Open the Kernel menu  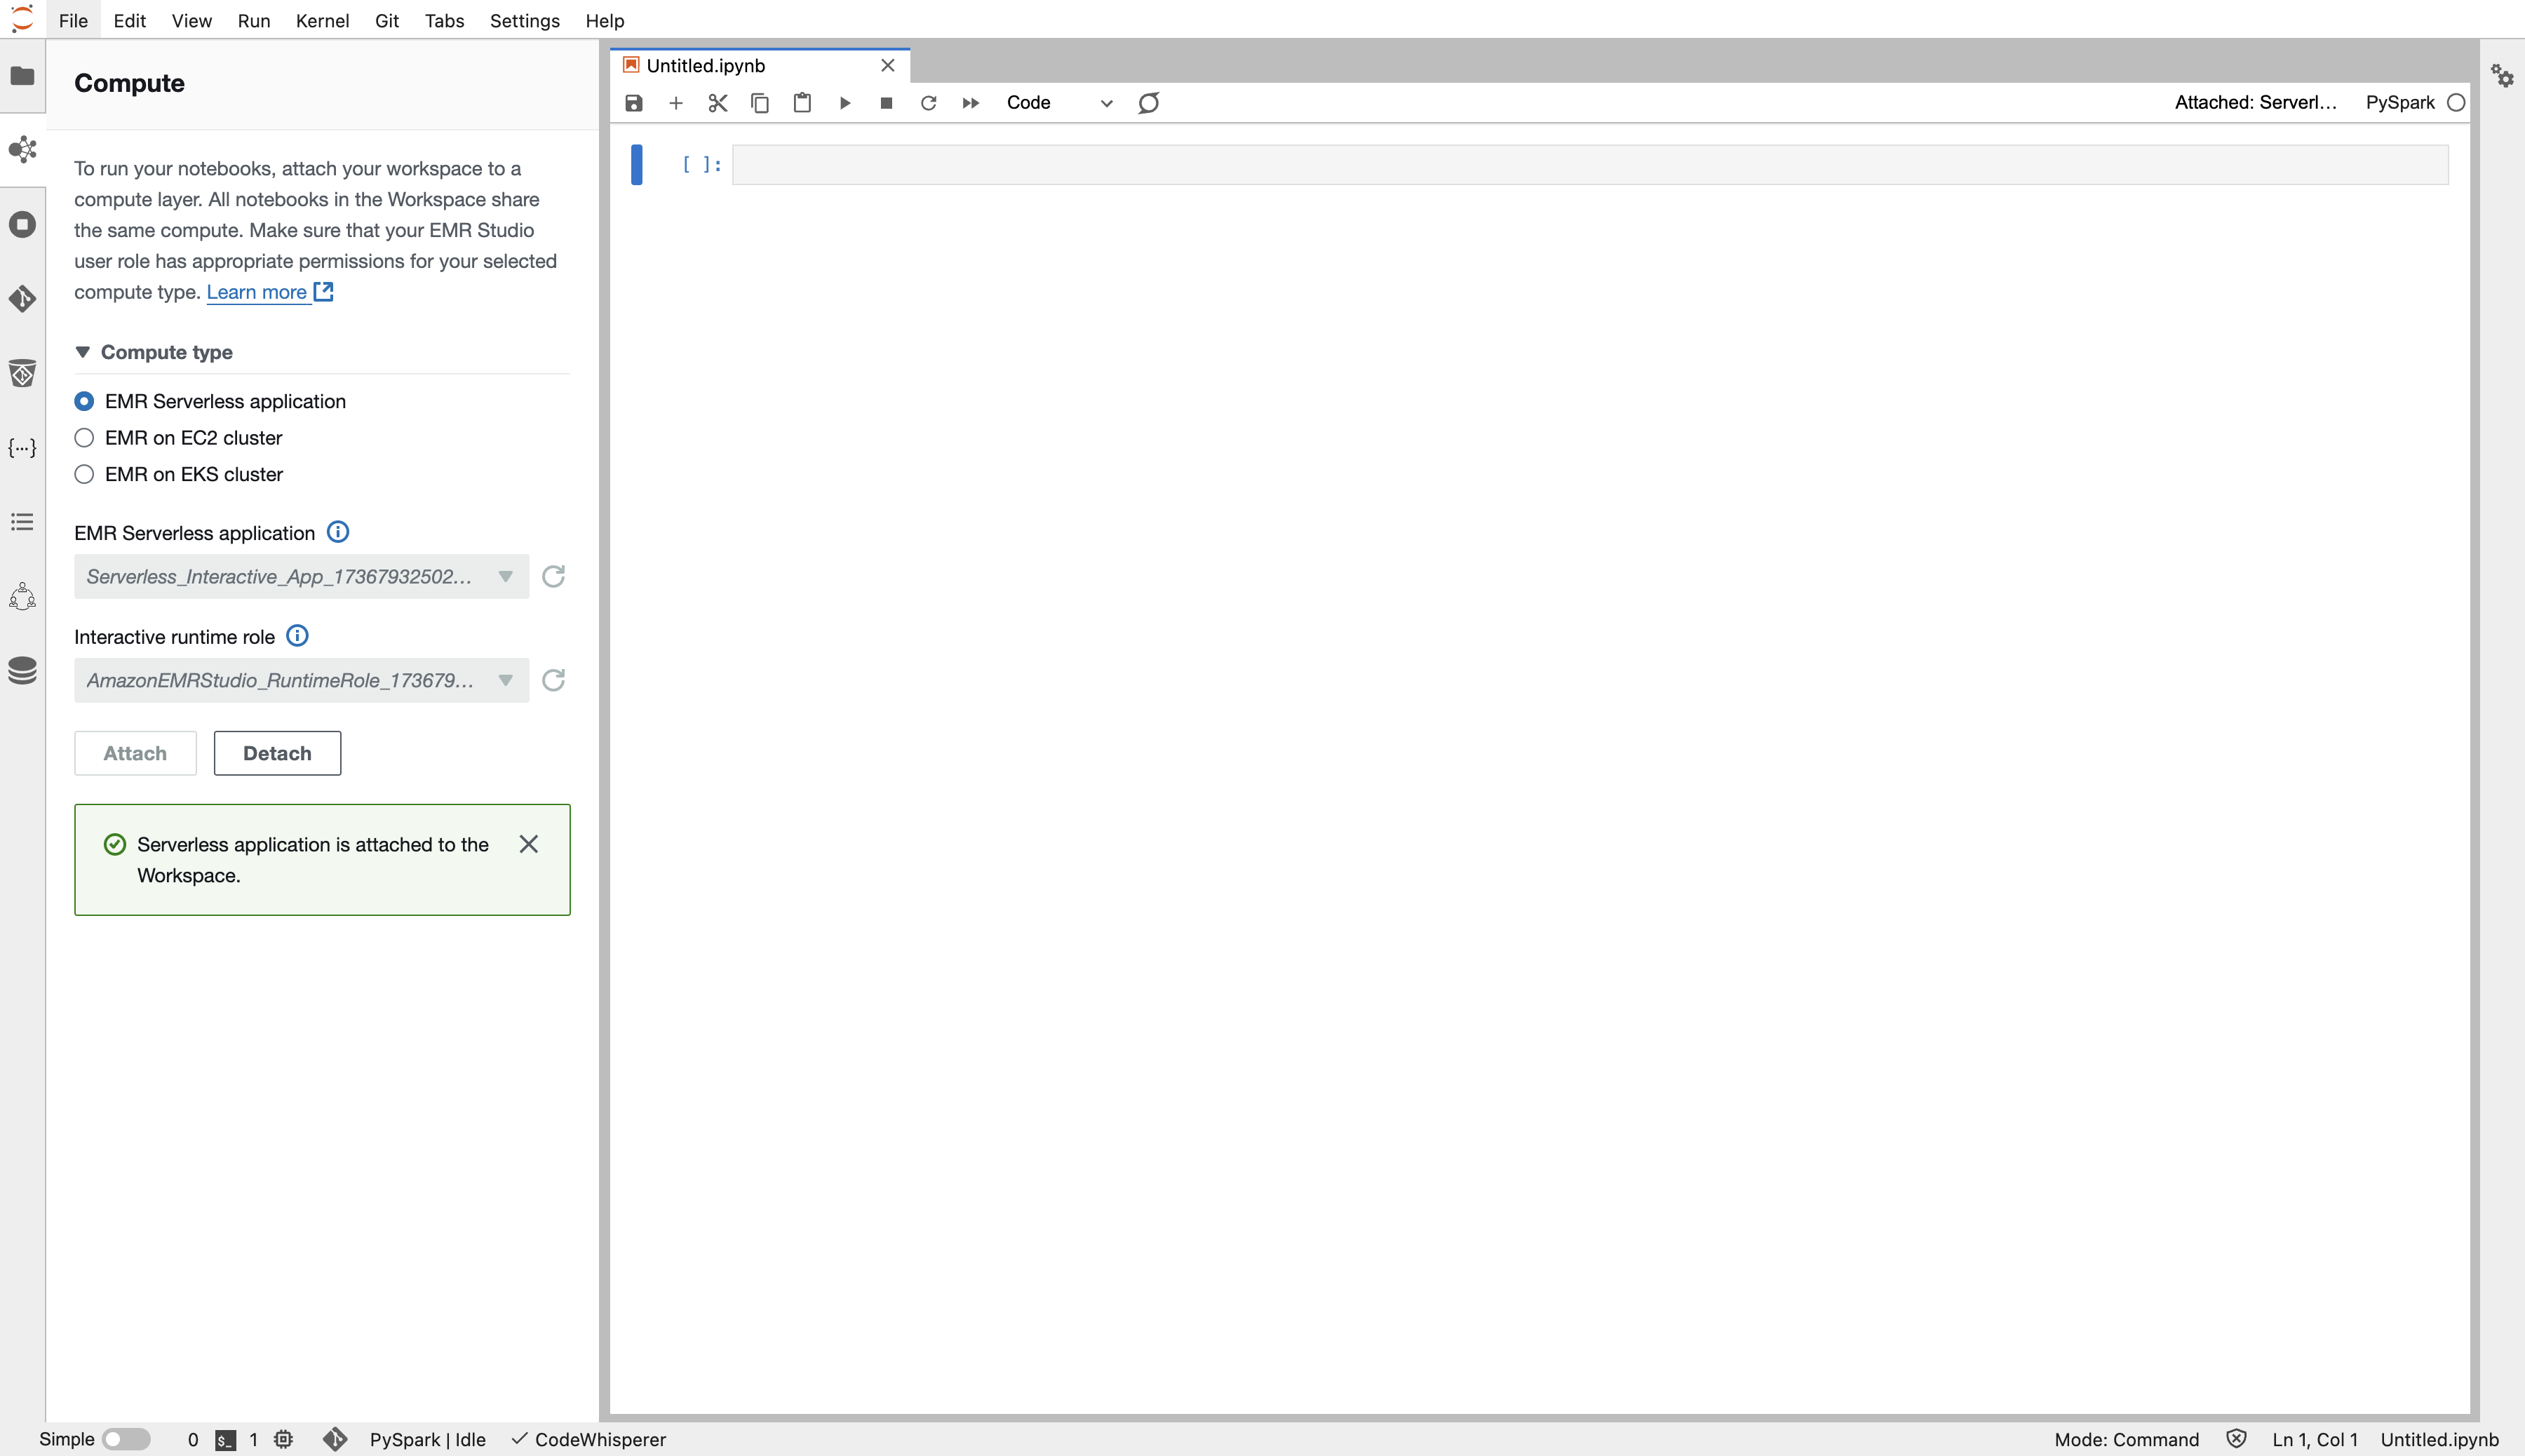322,21
